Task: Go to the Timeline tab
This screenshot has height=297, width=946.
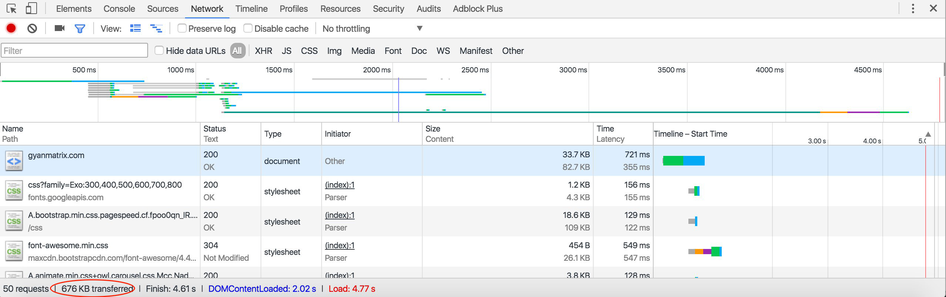Action: click(x=251, y=8)
